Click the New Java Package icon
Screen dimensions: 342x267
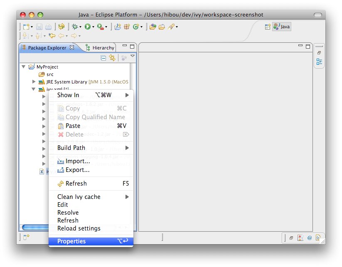[x=127, y=27]
